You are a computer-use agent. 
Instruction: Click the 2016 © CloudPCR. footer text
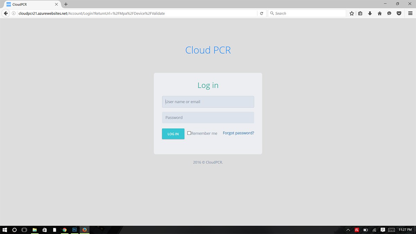coord(208,162)
